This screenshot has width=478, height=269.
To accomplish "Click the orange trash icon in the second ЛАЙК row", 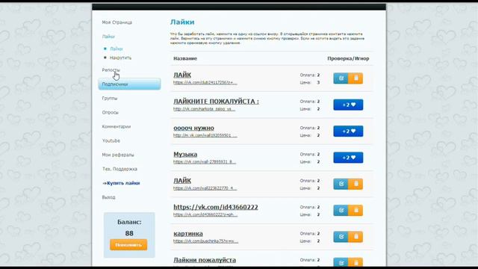I will [356, 184].
